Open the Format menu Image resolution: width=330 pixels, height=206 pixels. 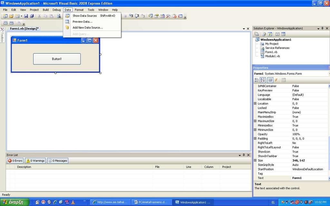tap(79, 10)
